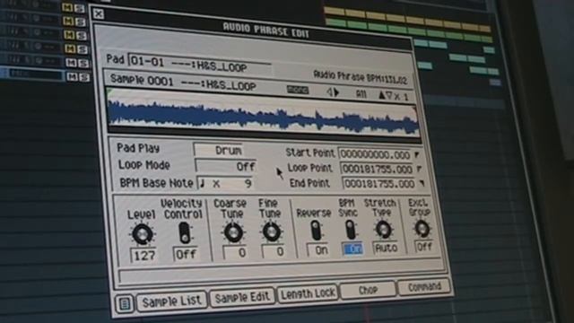Click the Level value box showing 127

click(x=144, y=255)
